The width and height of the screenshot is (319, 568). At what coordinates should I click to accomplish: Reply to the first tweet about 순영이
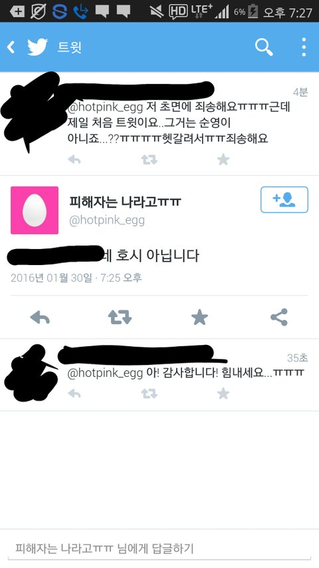click(74, 159)
